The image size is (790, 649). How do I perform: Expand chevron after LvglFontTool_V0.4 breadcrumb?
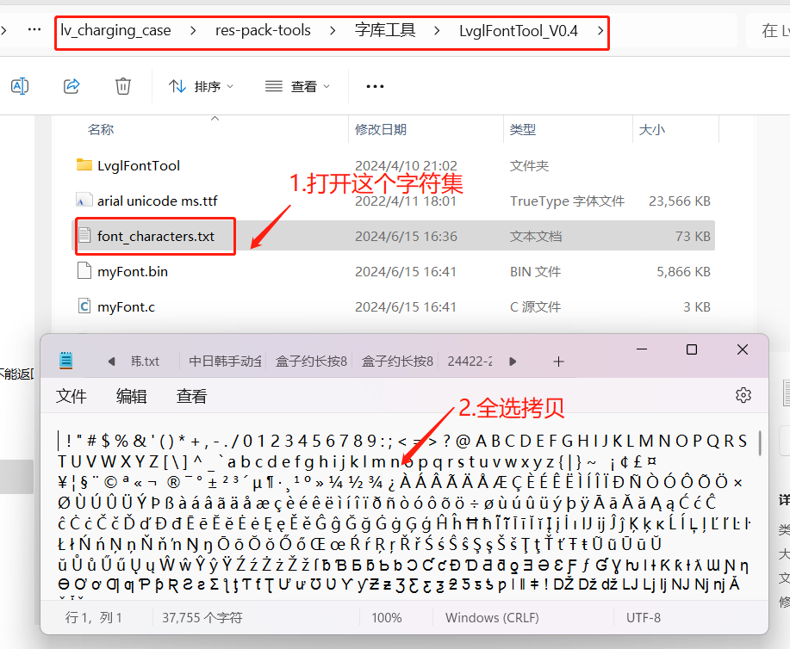click(x=600, y=31)
